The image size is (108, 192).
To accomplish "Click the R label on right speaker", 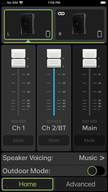I will click(x=60, y=34).
